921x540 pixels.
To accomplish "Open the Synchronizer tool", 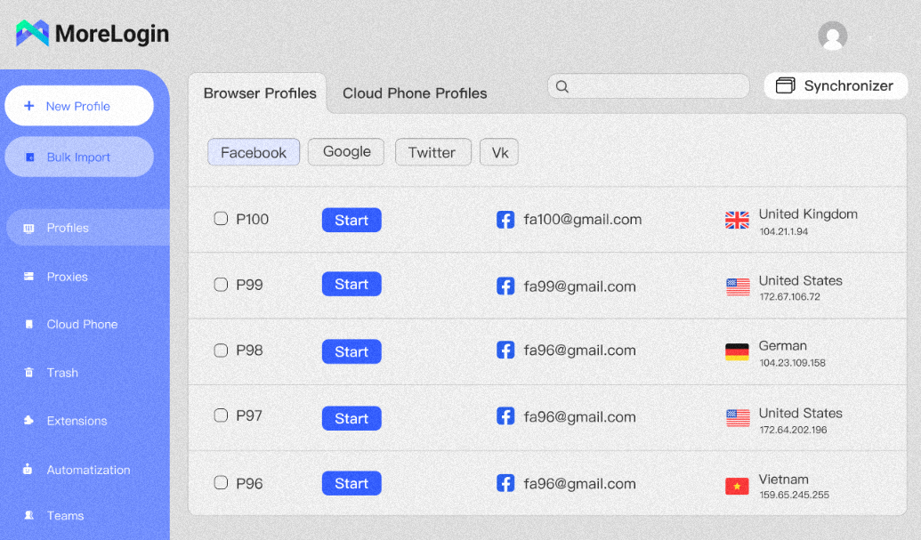I will click(836, 86).
